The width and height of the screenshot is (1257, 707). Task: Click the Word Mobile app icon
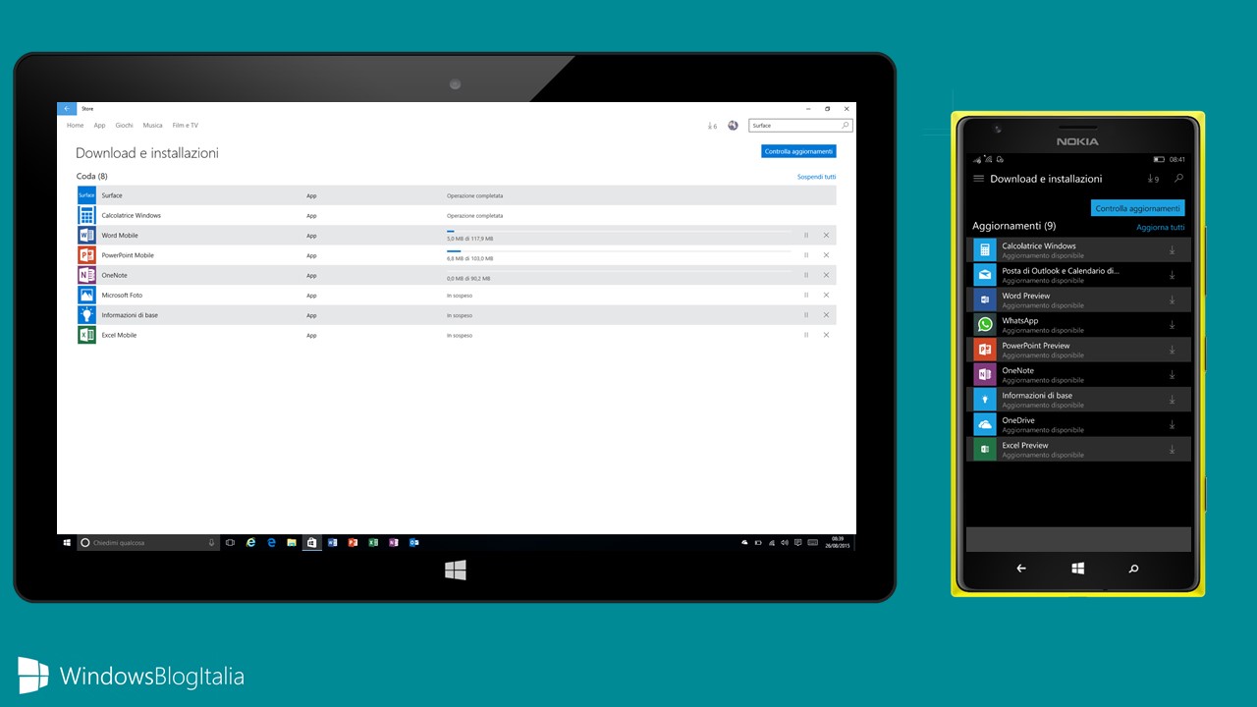click(x=86, y=236)
